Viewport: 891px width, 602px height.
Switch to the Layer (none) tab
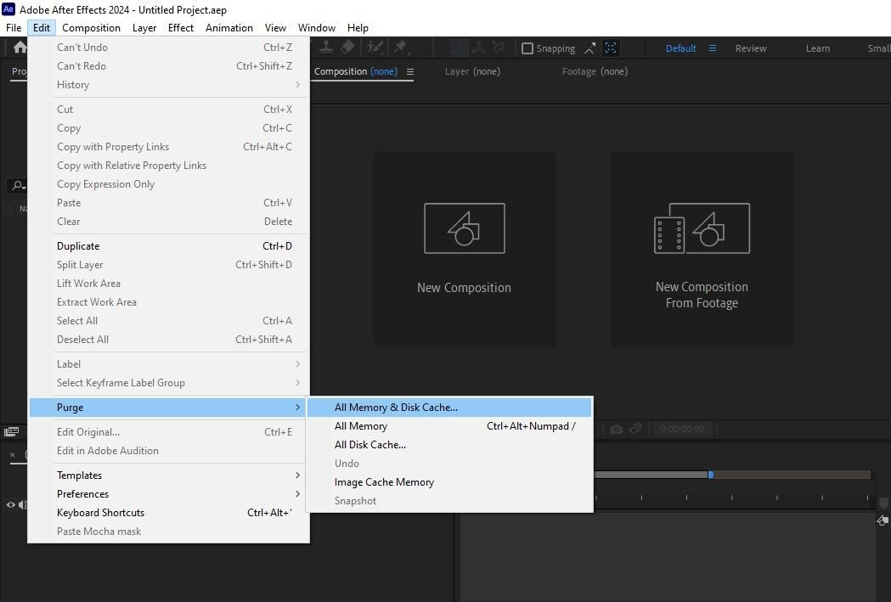[472, 71]
